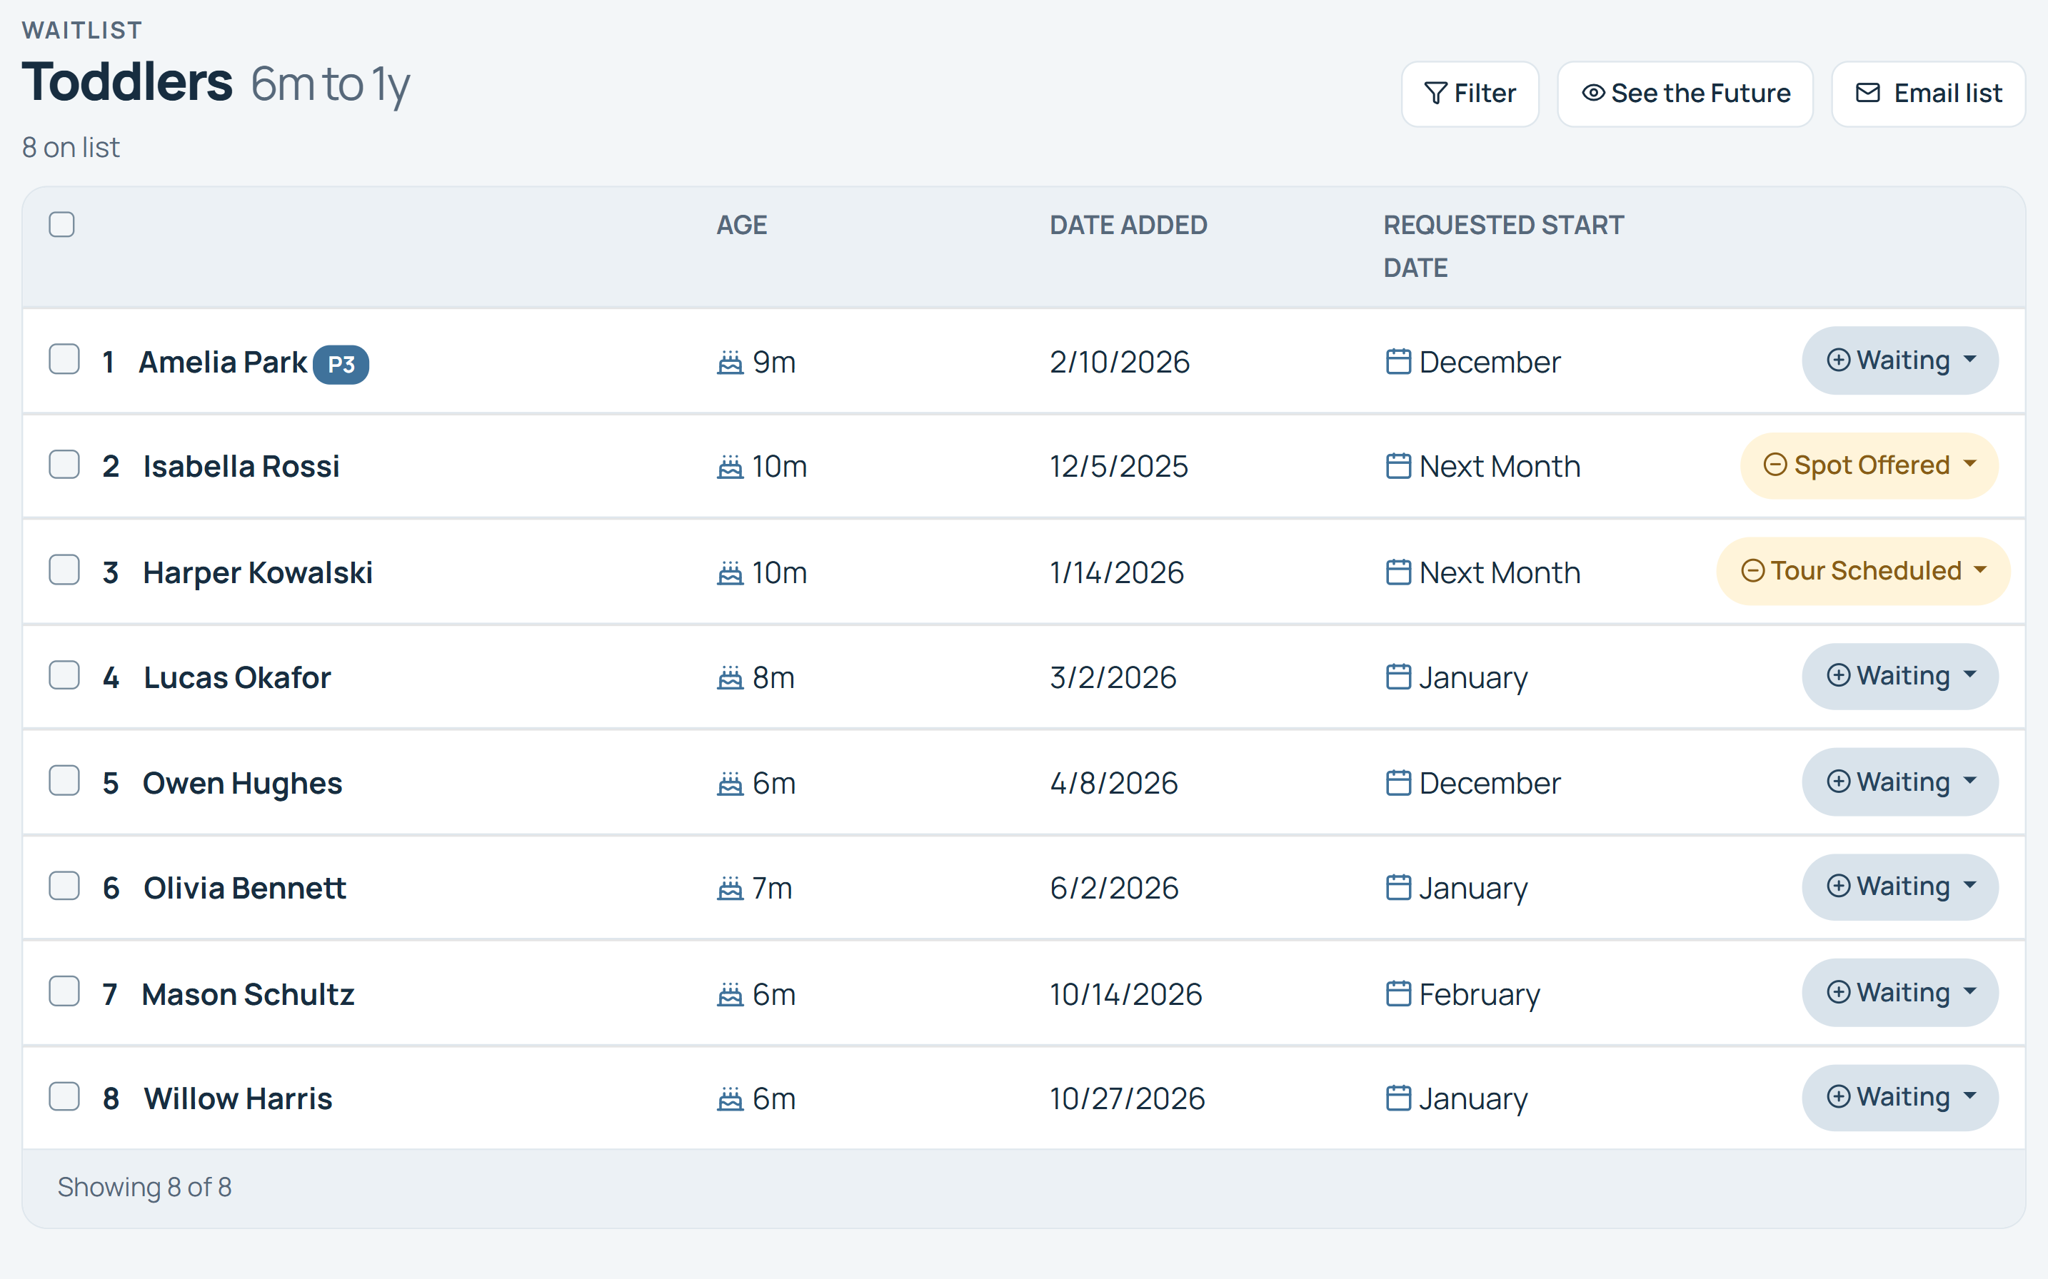
Task: Click the "8 on list" count text
Action: coord(71,148)
